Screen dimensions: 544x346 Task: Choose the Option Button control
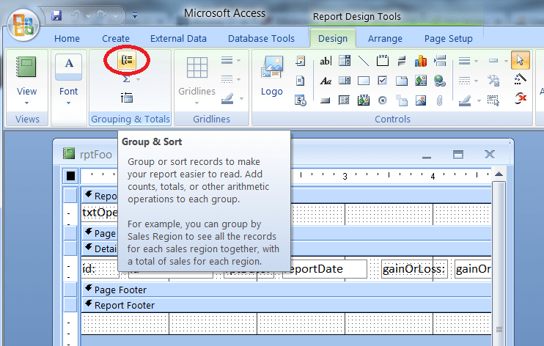(382, 100)
